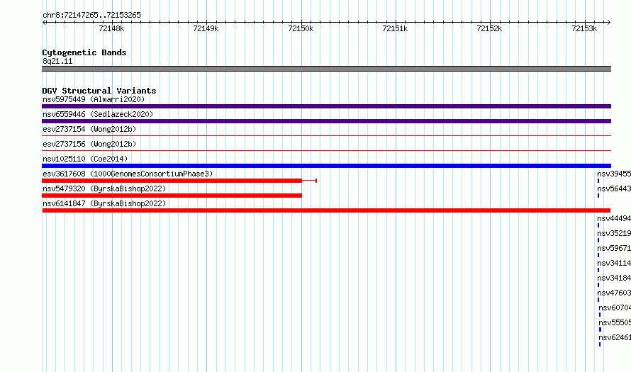Click the purple nsv5975449 variant bar

(326, 106)
